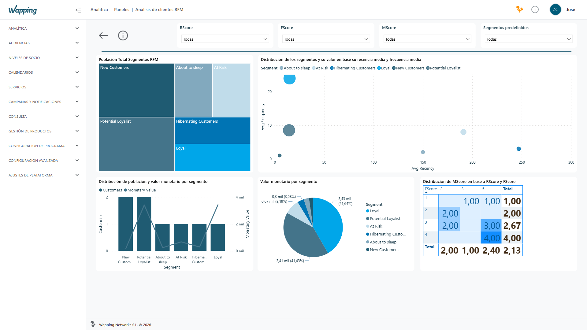Click Monetary Value legend item
This screenshot has width=587, height=330.
point(140,190)
